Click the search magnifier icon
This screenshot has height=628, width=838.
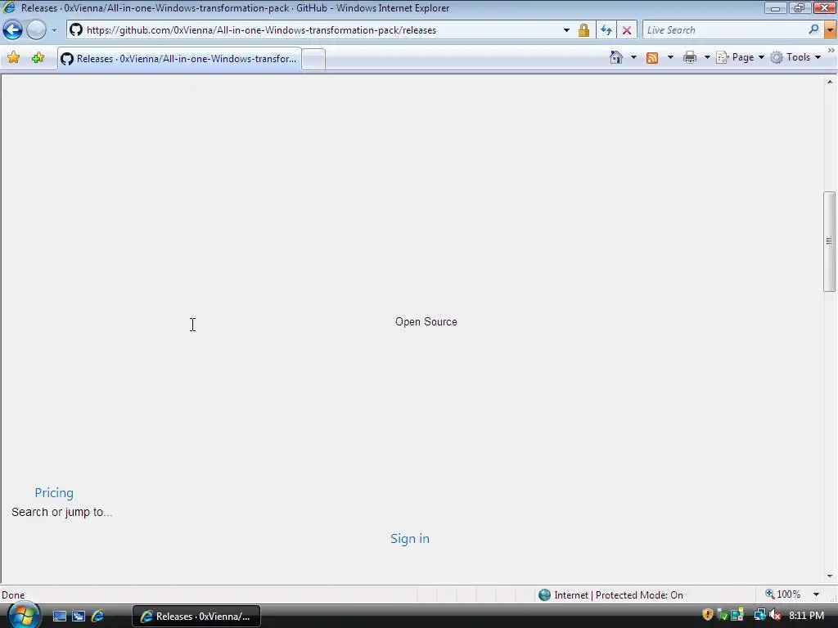click(x=813, y=30)
